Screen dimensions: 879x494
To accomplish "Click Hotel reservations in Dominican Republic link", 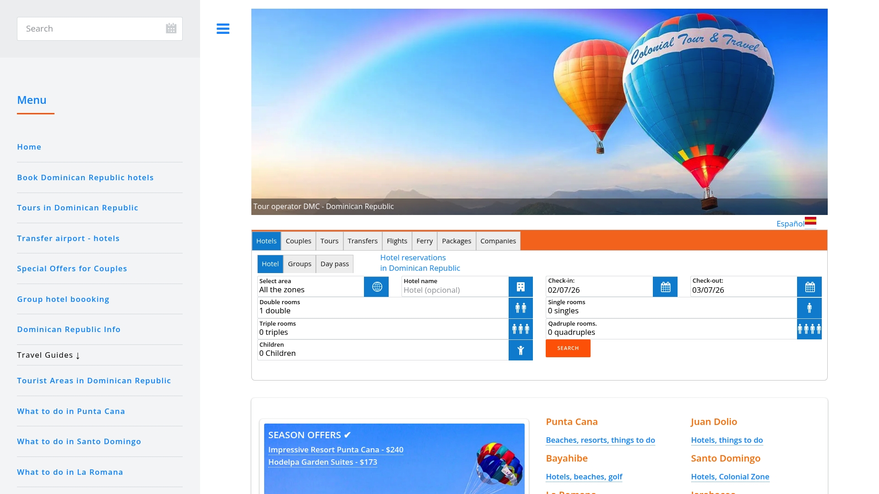I will (x=420, y=263).
